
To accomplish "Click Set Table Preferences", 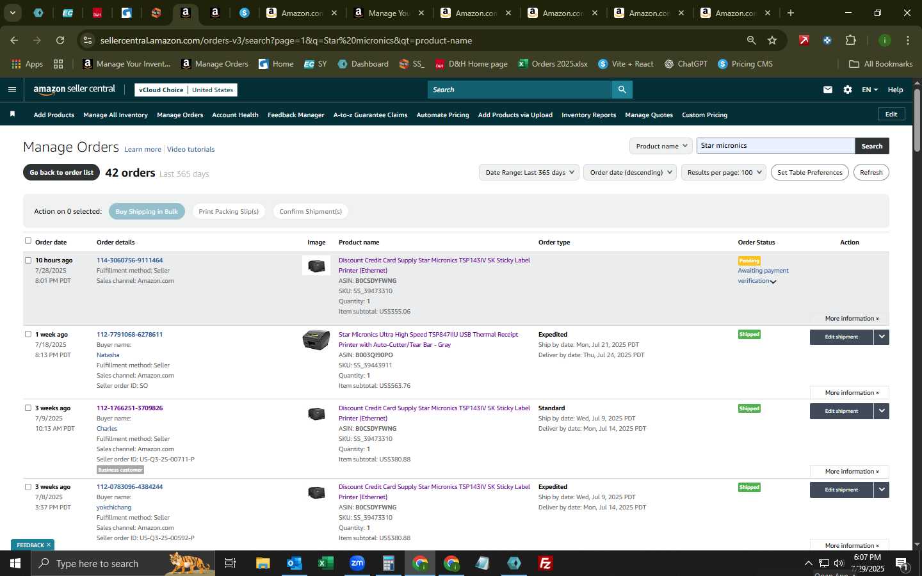I will pyautogui.click(x=809, y=172).
